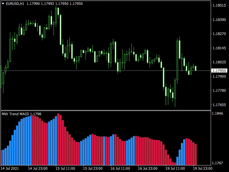Image resolution: width=229 pixels, height=172 pixels.
Task: Click the 1.17900 price scale label
Action: pos(219,76)
